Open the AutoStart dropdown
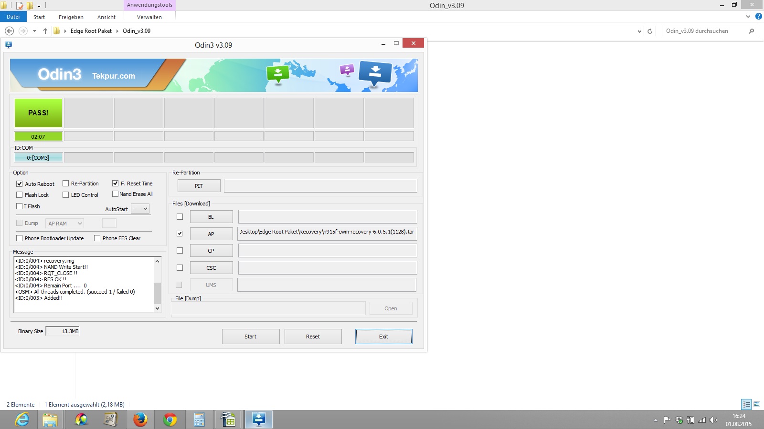The height and width of the screenshot is (429, 764). [x=140, y=209]
